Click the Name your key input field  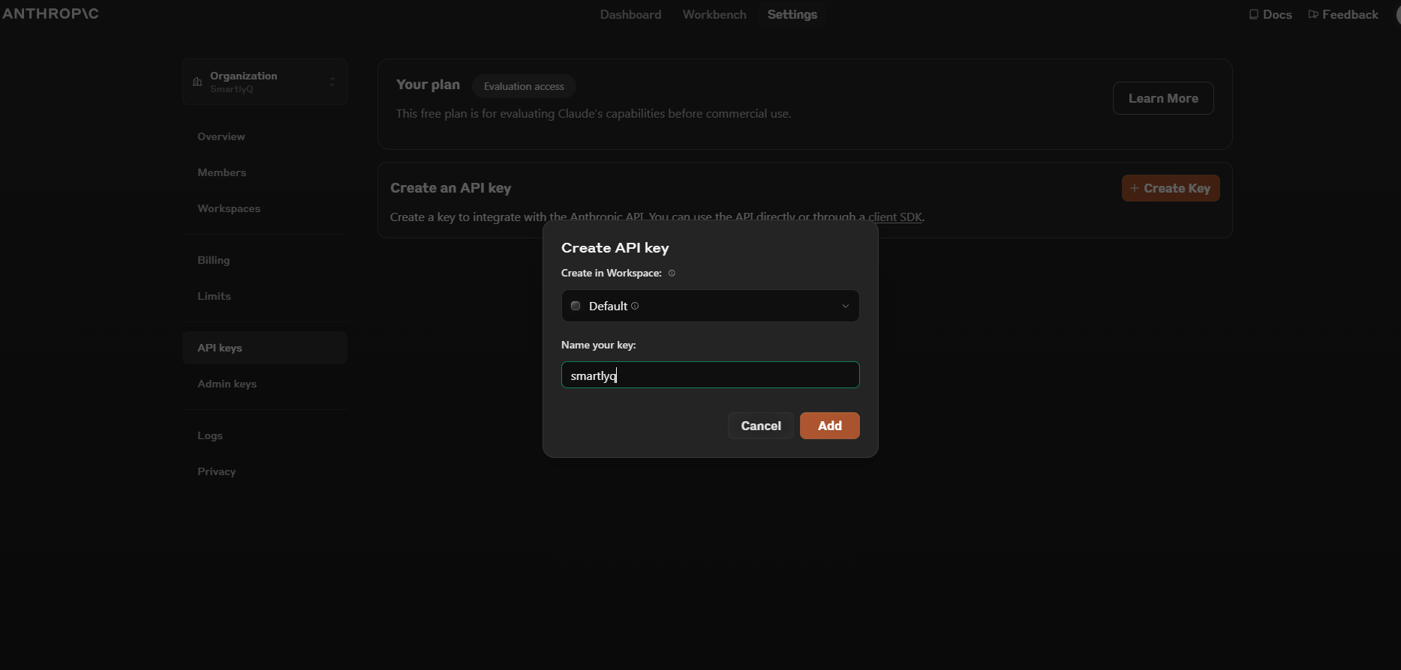[x=710, y=375]
